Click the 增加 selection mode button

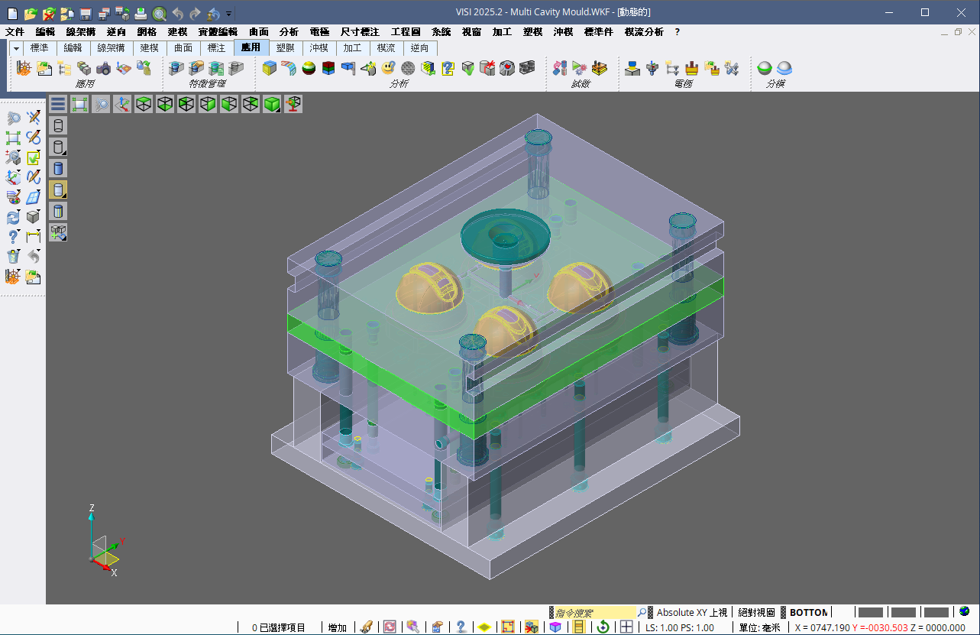coord(337,627)
